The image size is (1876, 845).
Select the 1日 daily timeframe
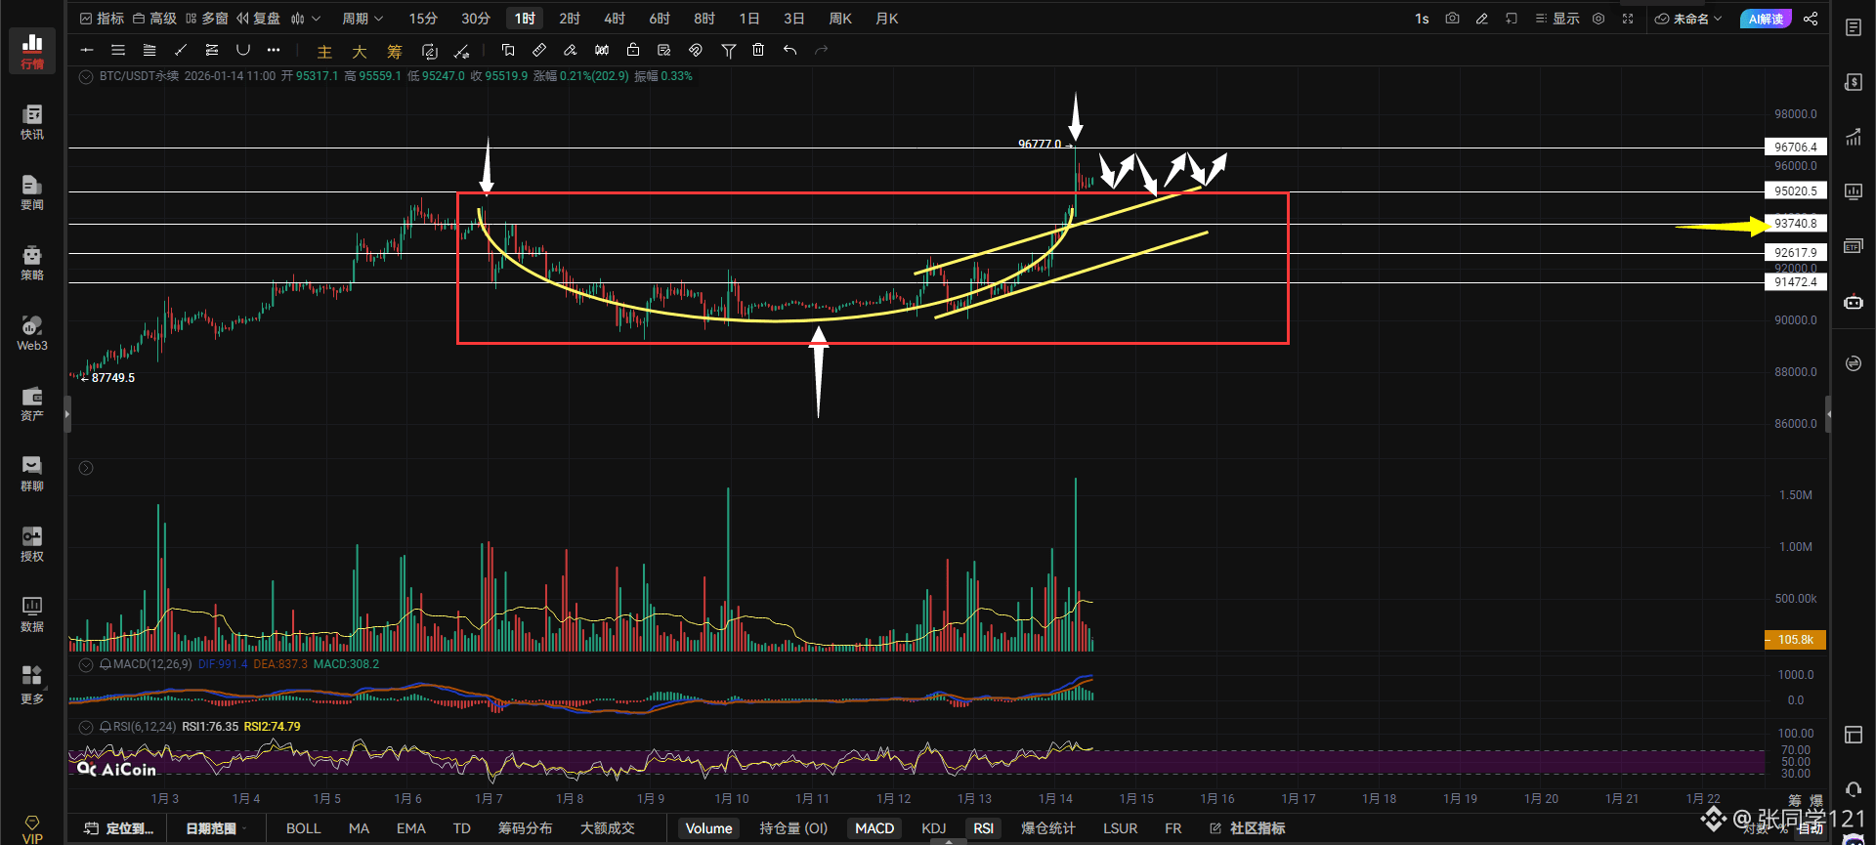coord(748,19)
